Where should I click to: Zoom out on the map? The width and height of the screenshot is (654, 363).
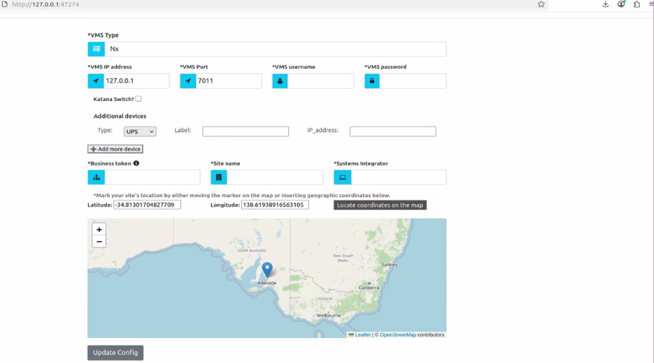click(x=99, y=242)
